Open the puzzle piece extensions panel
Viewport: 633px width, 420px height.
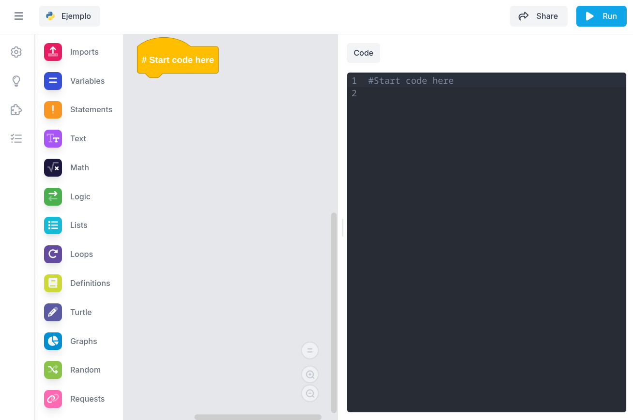click(16, 110)
